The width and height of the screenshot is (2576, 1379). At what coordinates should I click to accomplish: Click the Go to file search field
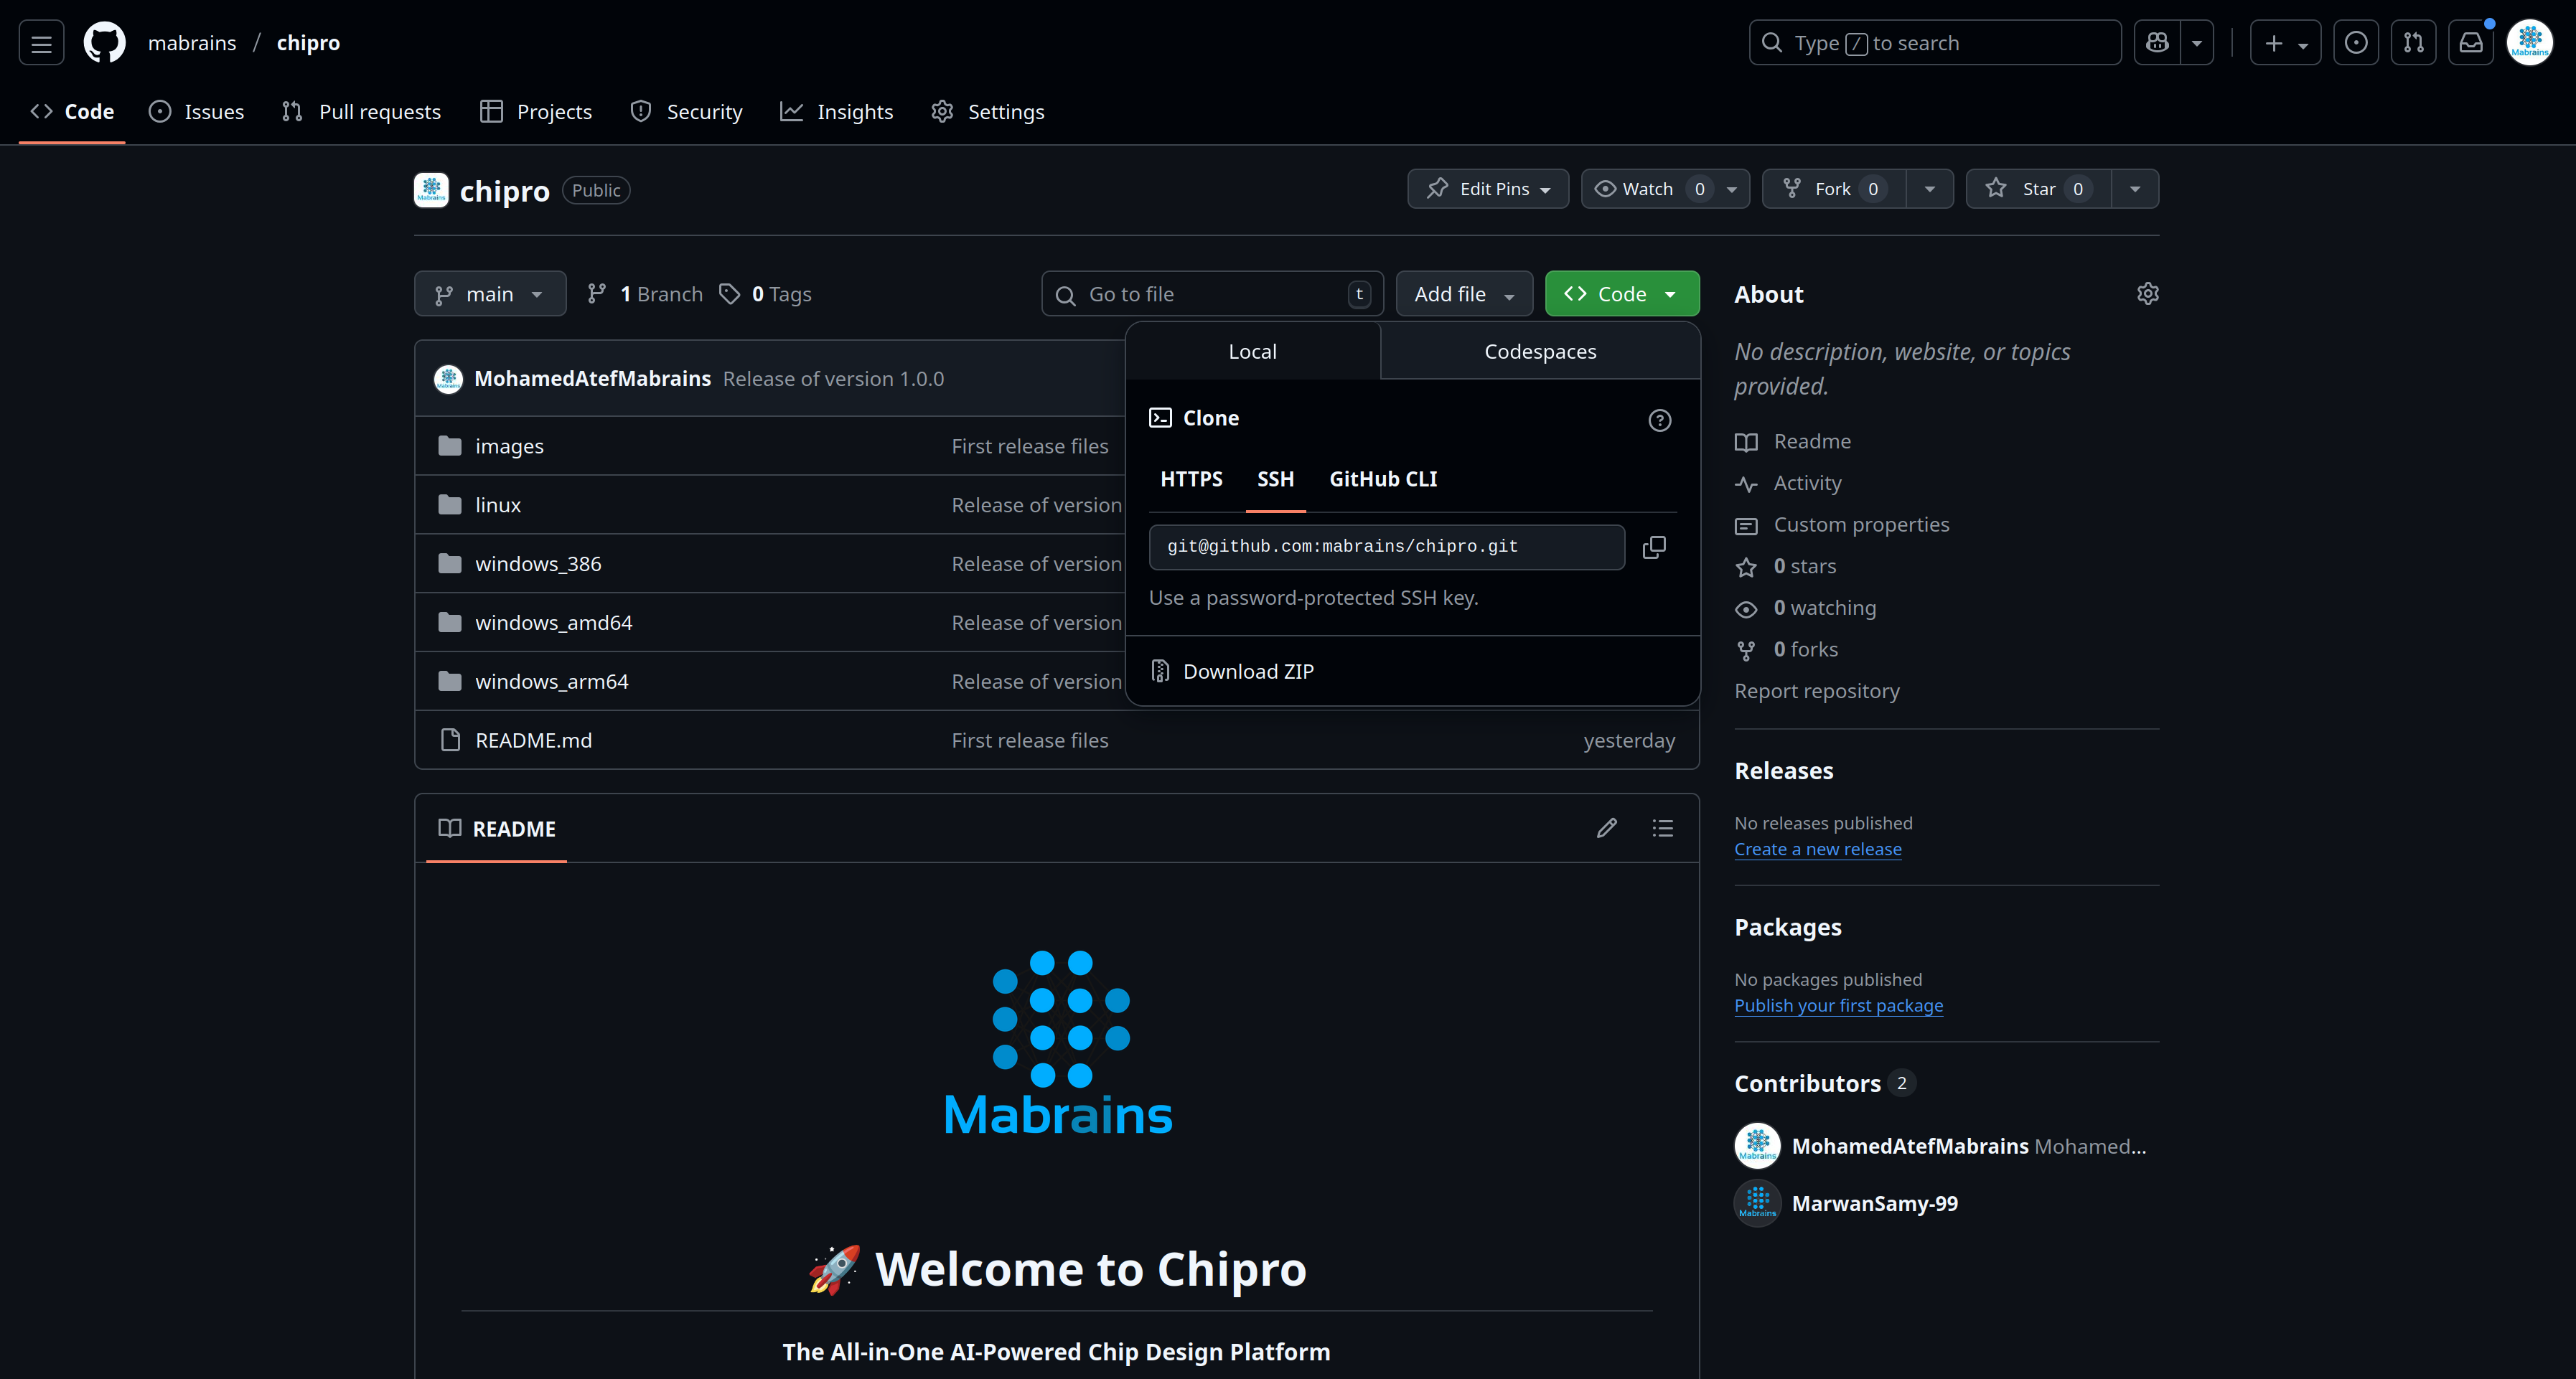click(x=1210, y=293)
